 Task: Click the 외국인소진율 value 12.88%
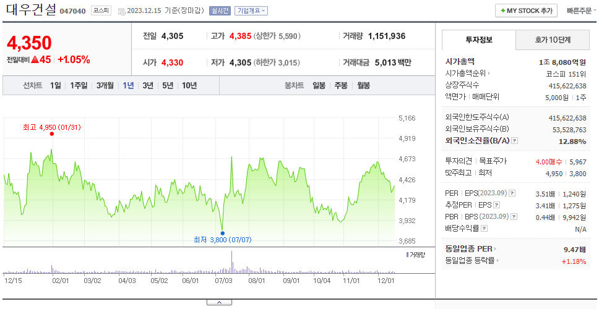(573, 142)
